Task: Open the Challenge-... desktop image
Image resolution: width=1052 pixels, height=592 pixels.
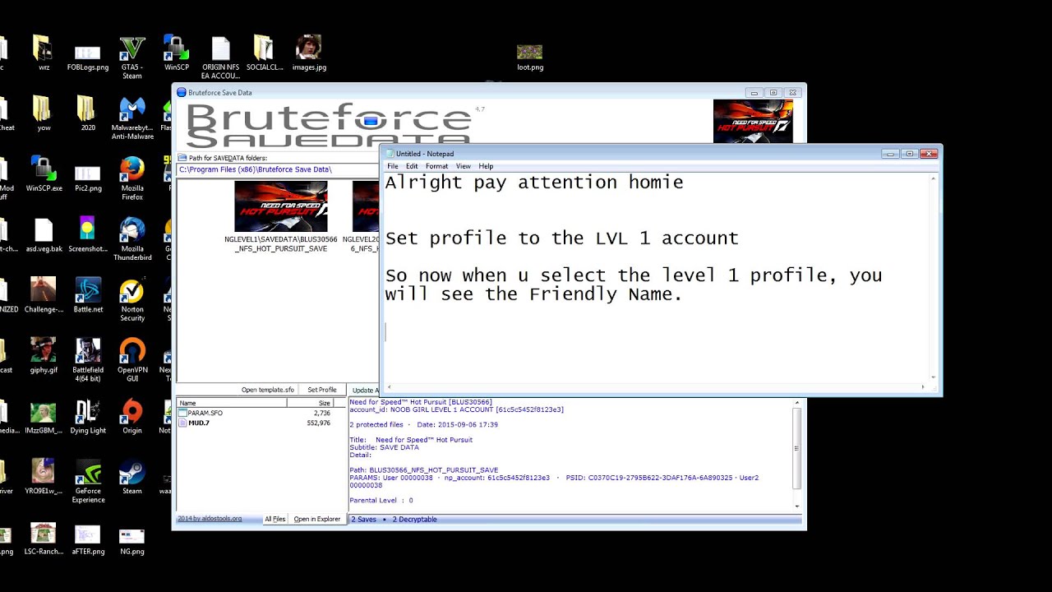Action: pos(44,296)
